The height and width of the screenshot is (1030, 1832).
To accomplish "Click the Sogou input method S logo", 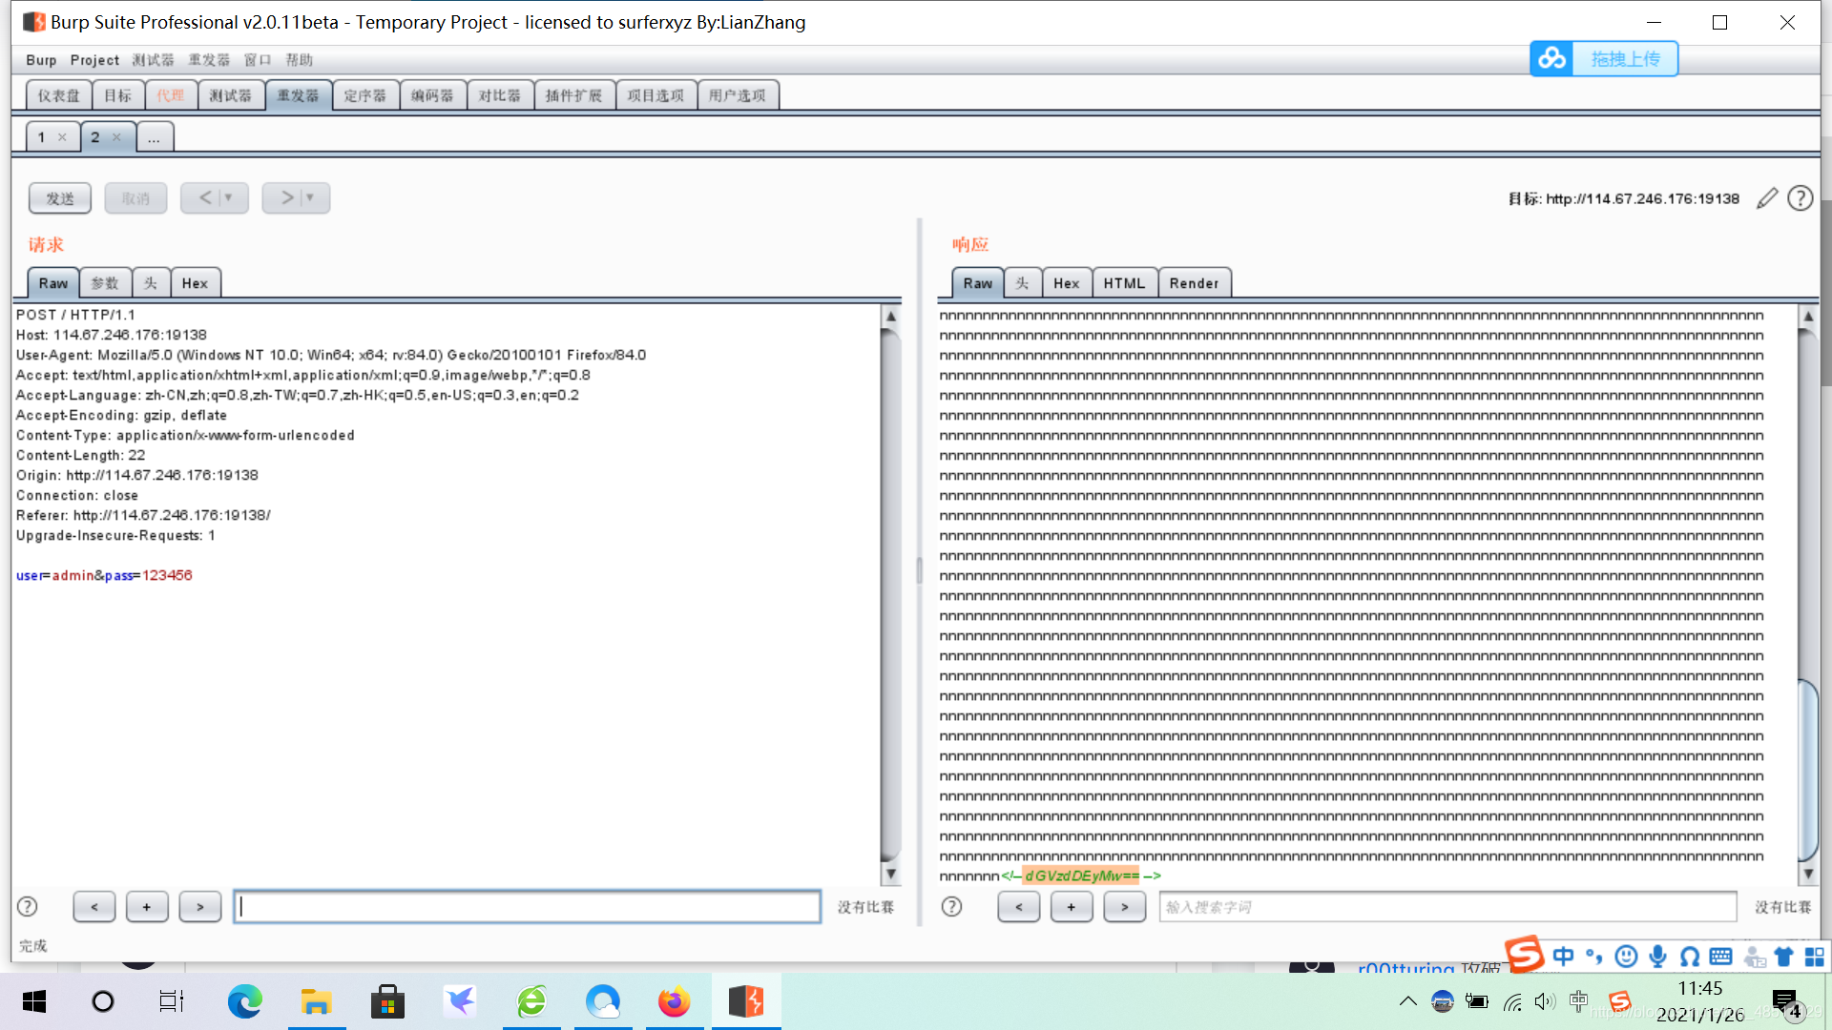I will click(1524, 954).
